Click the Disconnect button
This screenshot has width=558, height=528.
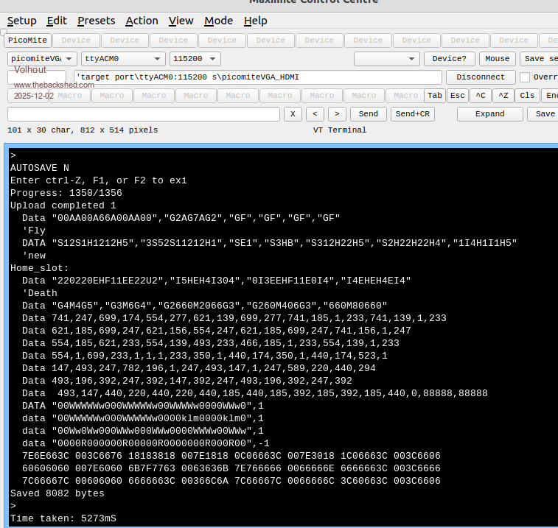(481, 77)
